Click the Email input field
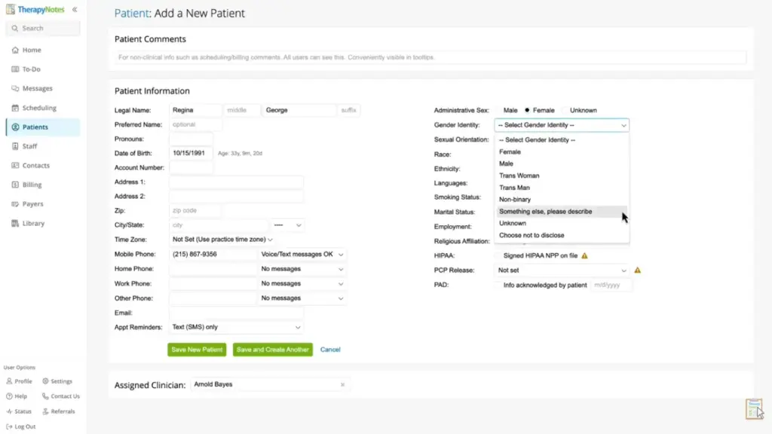The image size is (772, 434). (x=236, y=313)
